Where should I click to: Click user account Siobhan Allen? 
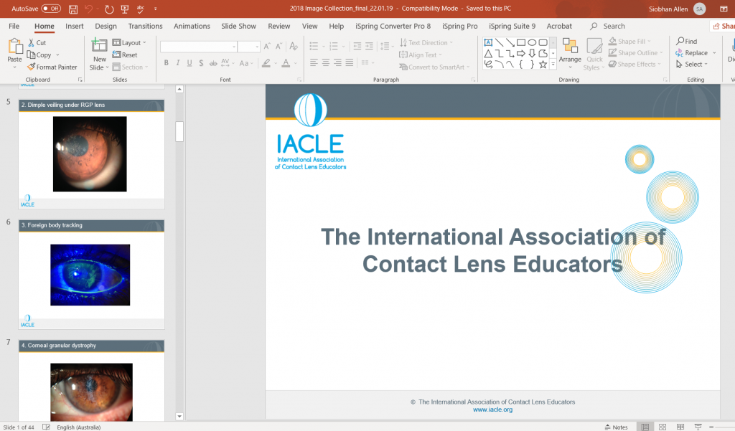point(678,9)
